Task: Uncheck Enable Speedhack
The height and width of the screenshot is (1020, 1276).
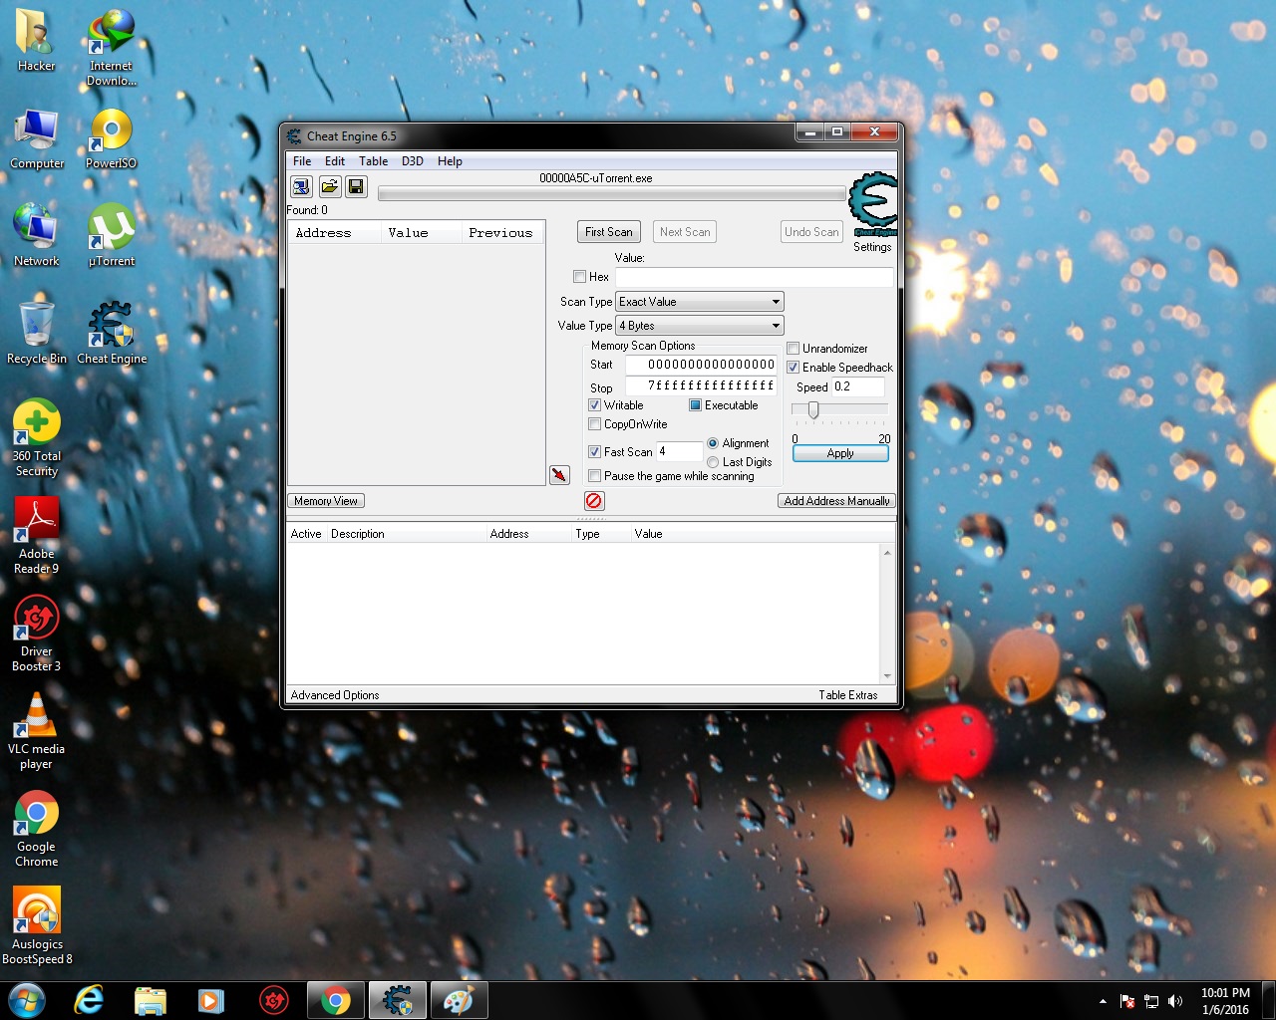Action: tap(794, 368)
